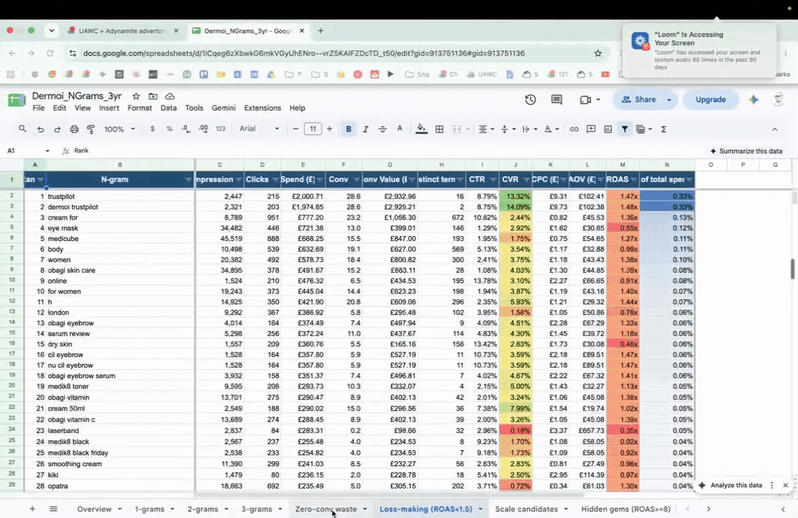Open fill color picker
Screen dimensions: 798x518
tap(421, 129)
